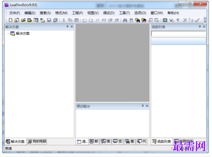Click the 就绪 status bar text
Viewport: 212px width, 157px height.
[8, 149]
